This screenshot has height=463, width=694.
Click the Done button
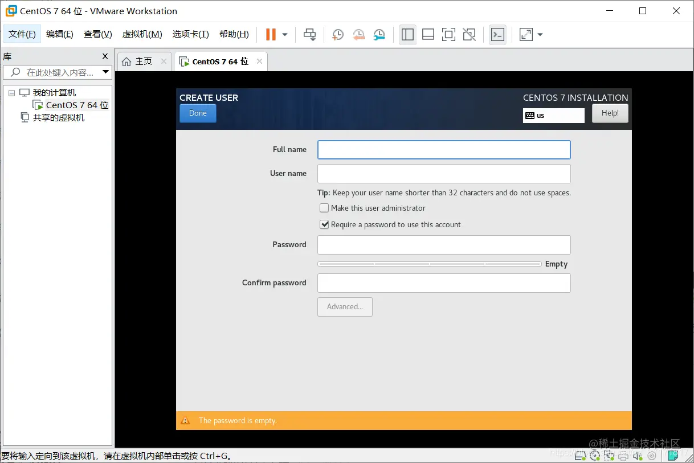(198, 113)
